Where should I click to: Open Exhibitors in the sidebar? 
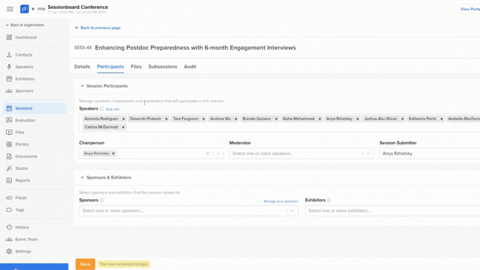(x=25, y=79)
